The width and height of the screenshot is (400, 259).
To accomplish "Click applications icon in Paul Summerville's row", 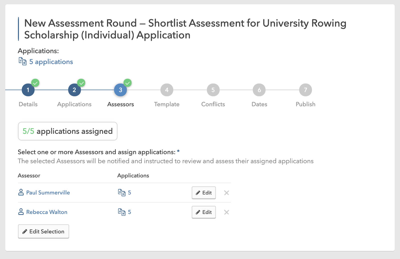I will click(x=122, y=193).
